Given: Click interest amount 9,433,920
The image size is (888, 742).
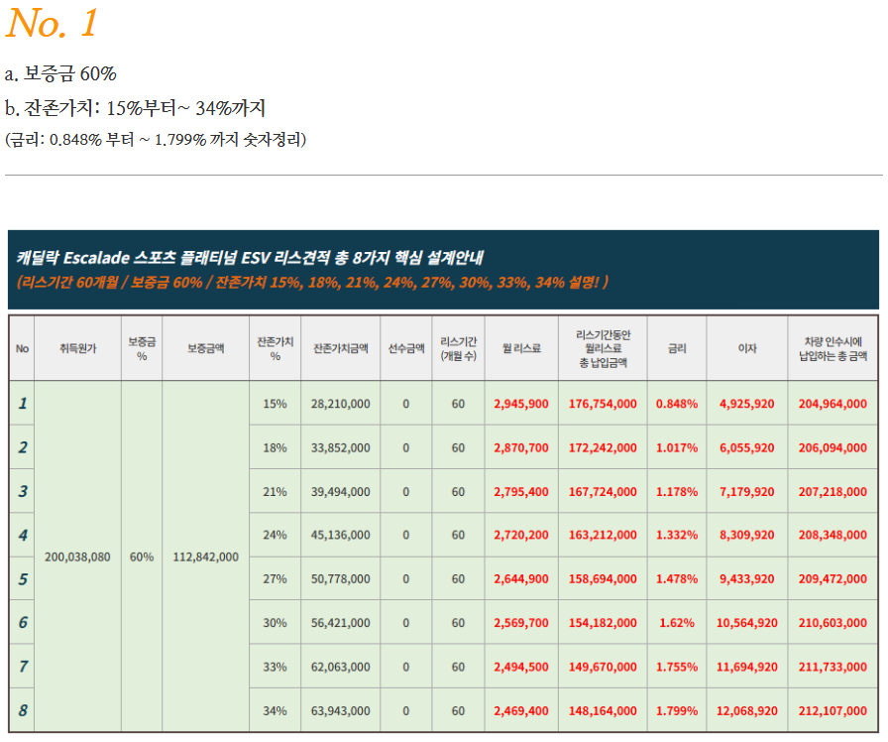Looking at the screenshot, I should (x=747, y=579).
